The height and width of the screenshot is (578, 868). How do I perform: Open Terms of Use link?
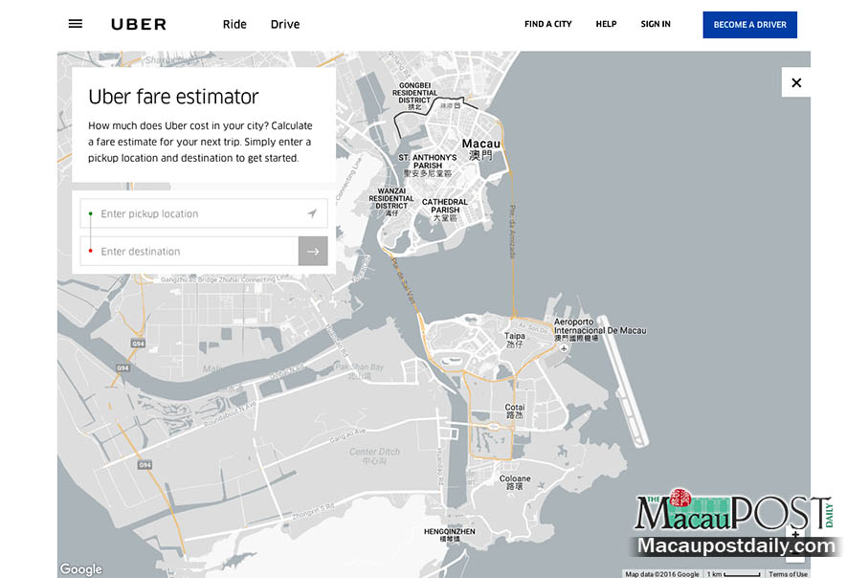[789, 574]
